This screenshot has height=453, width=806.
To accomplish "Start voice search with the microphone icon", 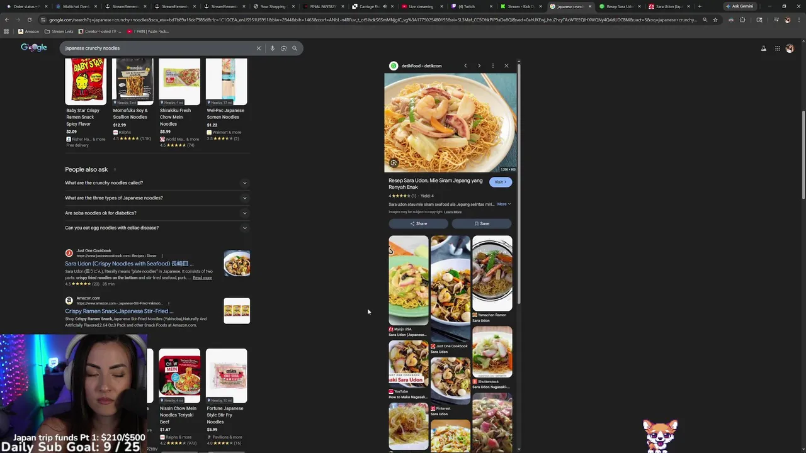I will click(272, 48).
